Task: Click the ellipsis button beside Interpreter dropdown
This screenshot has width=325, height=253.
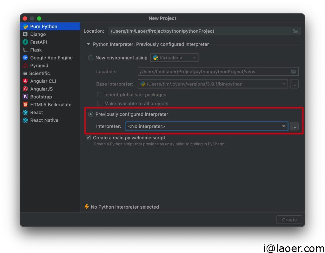Action: click(294, 126)
